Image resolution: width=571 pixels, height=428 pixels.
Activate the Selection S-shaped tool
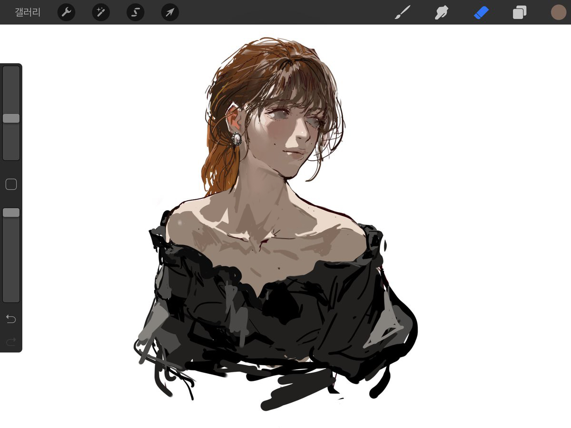tap(135, 12)
